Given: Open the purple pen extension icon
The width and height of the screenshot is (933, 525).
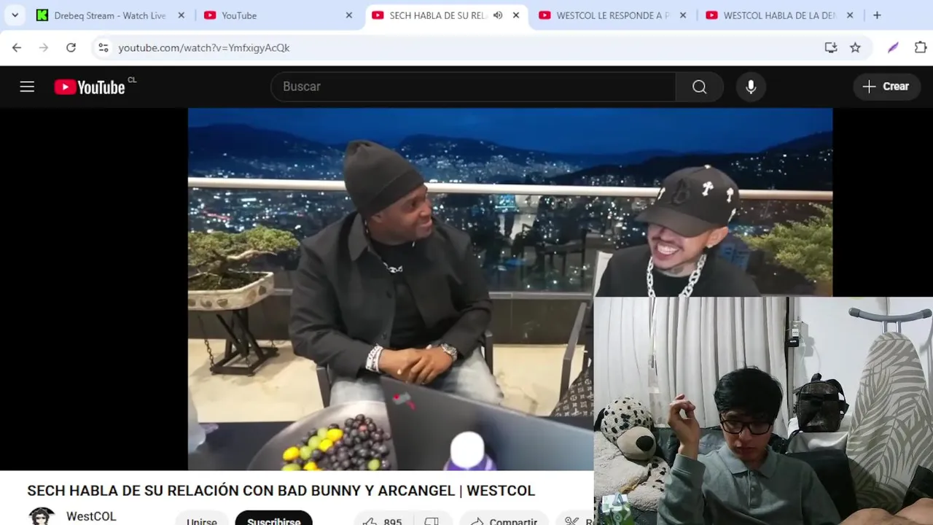Looking at the screenshot, I should (x=893, y=47).
